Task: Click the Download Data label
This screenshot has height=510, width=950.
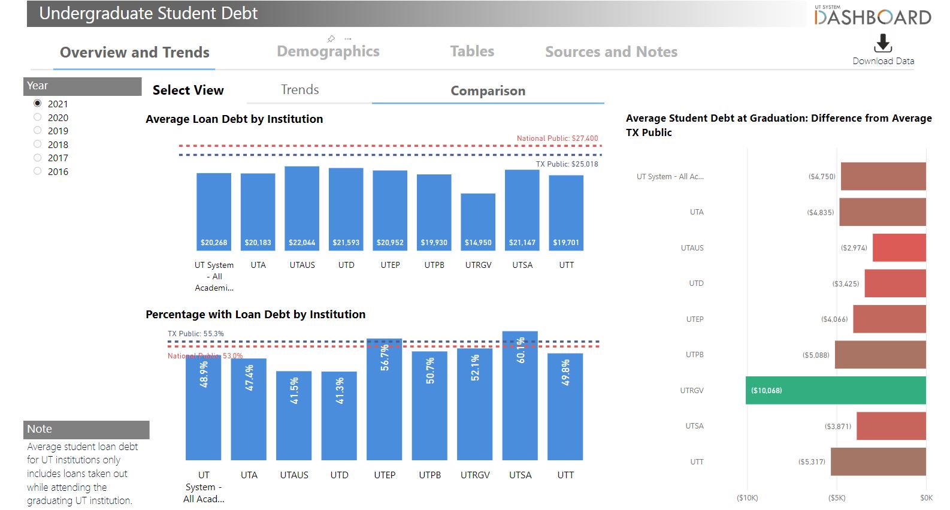Action: 884,61
